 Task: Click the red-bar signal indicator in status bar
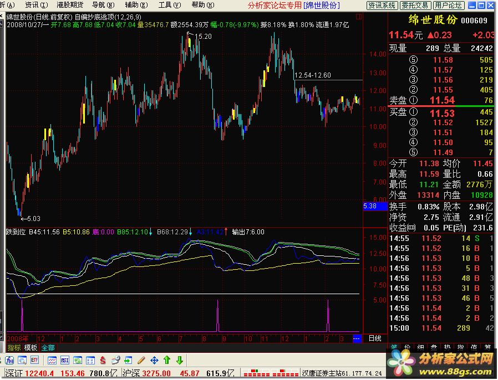[x=271, y=373]
